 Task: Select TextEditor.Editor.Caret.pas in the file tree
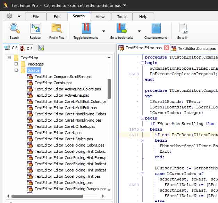coord(58,133)
